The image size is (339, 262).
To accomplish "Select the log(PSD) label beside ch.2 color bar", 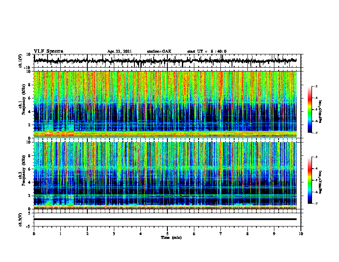I will [x=321, y=182].
